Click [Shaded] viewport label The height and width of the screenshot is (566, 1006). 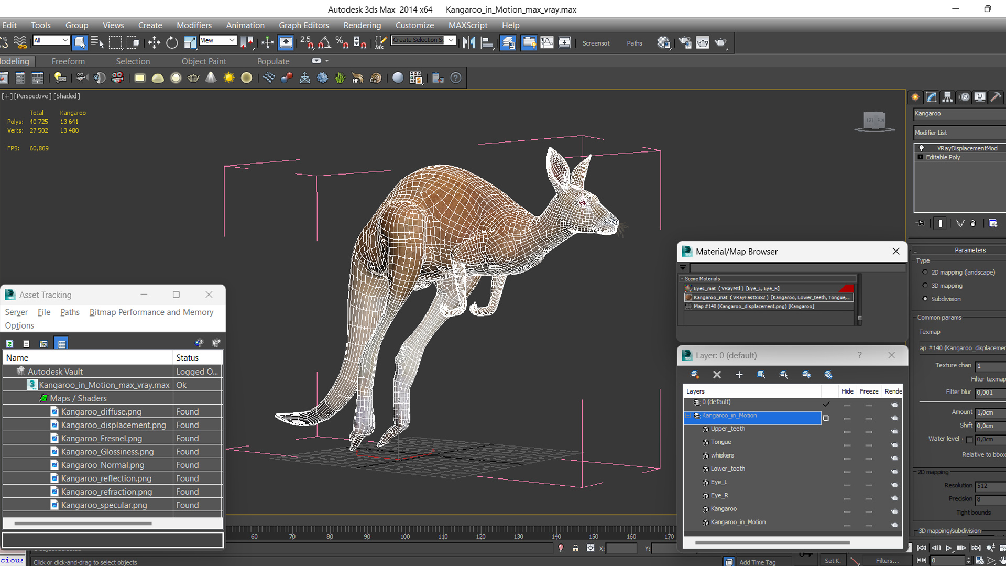pos(67,96)
